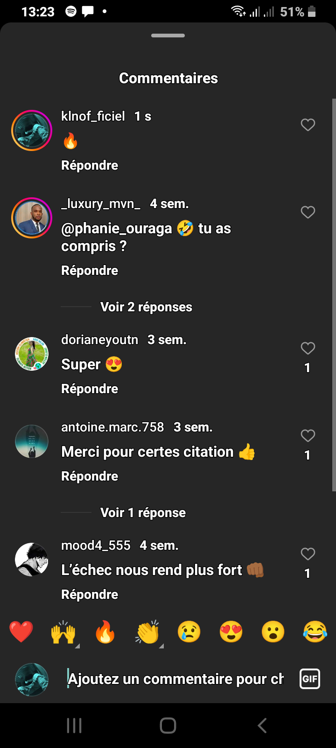Focus the add comment text field

(175, 679)
